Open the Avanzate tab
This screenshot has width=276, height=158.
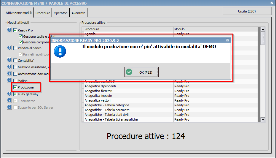[78, 13]
